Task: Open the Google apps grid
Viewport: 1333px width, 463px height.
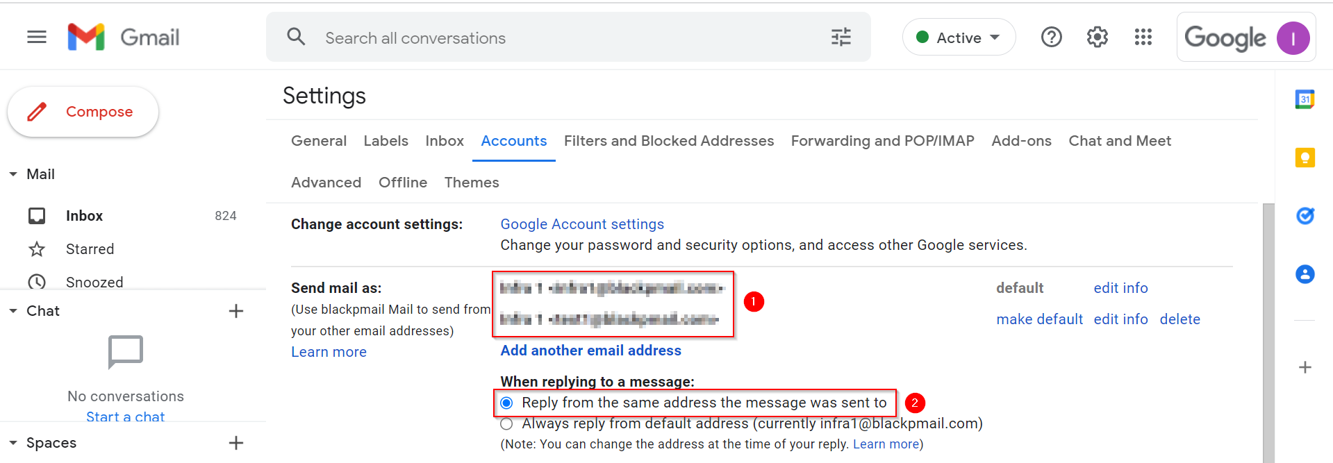Action: point(1143,37)
